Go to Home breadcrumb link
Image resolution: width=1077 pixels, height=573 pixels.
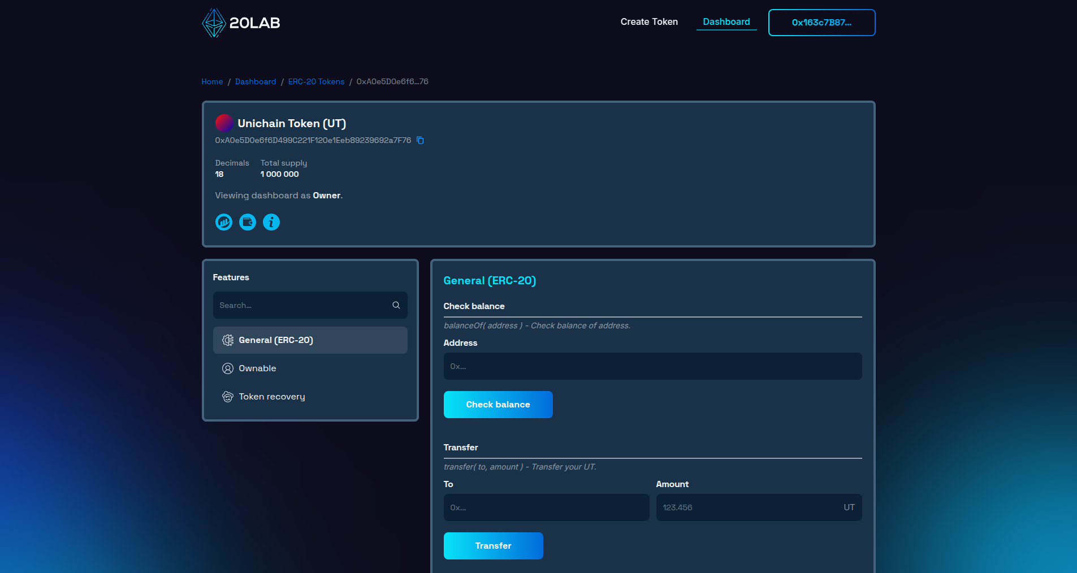pyautogui.click(x=212, y=81)
